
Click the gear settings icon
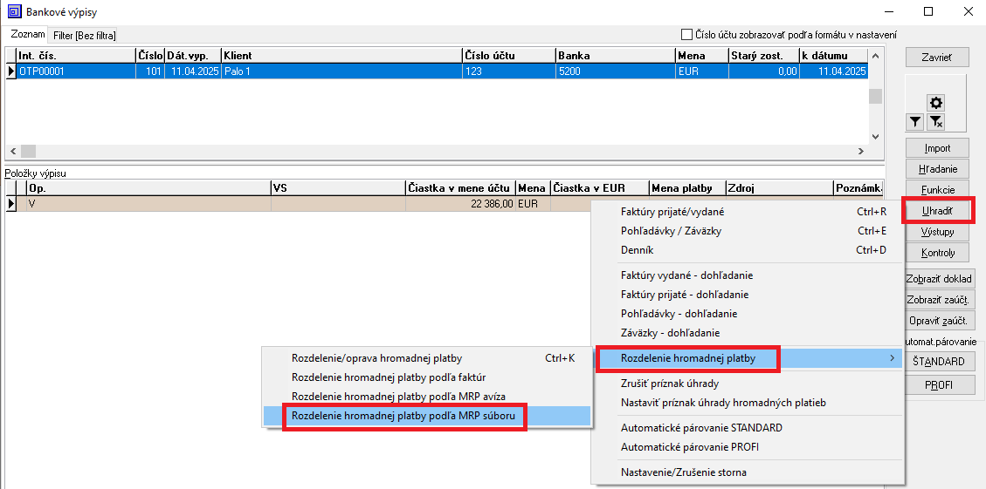click(x=935, y=103)
